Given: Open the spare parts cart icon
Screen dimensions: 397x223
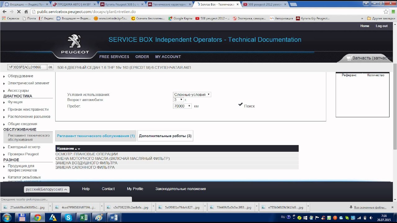Looking at the screenshot, I should coord(349,58).
